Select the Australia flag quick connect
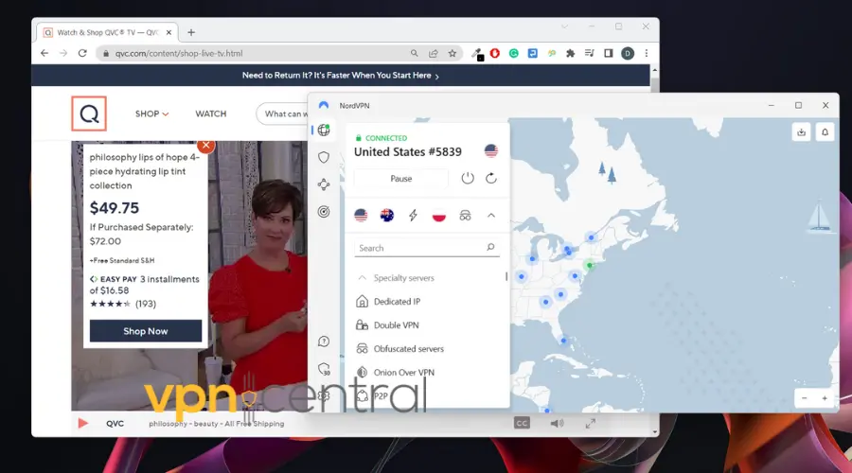 (387, 215)
